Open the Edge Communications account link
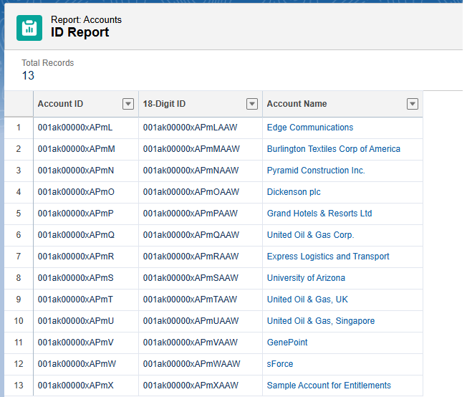 click(x=309, y=128)
